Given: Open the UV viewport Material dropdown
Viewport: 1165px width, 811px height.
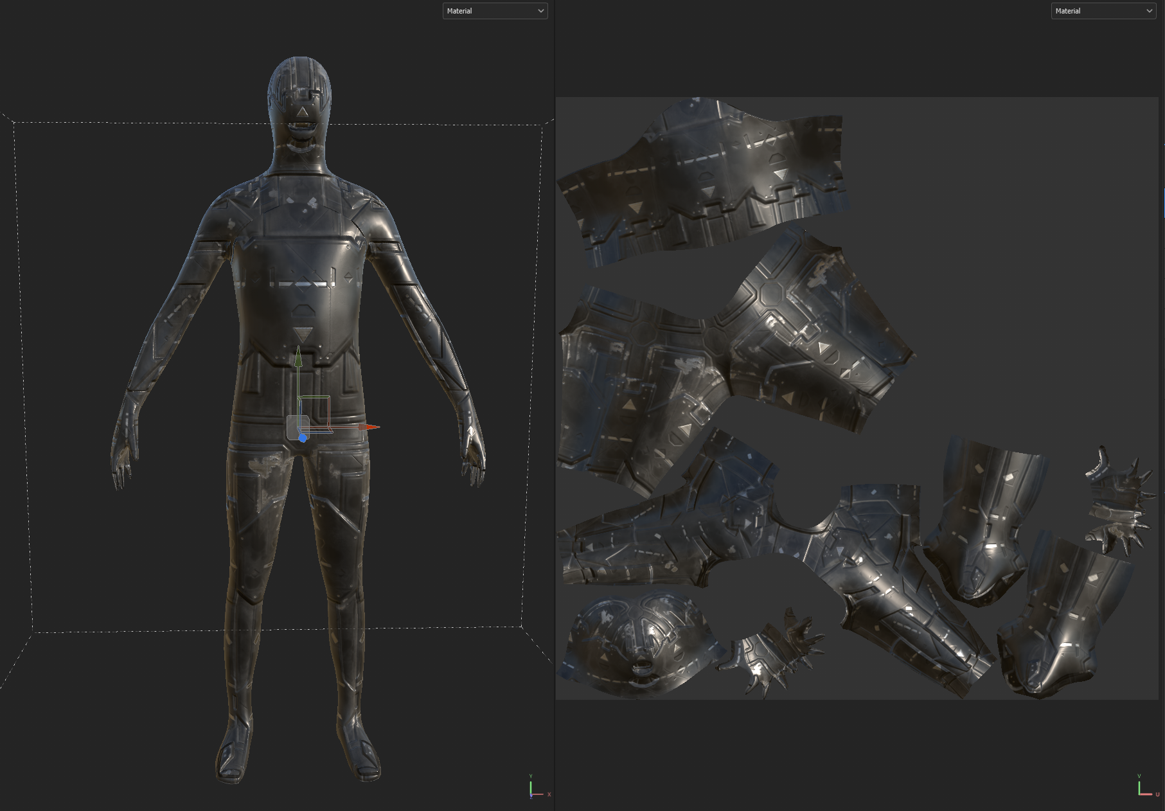Looking at the screenshot, I should (1103, 11).
